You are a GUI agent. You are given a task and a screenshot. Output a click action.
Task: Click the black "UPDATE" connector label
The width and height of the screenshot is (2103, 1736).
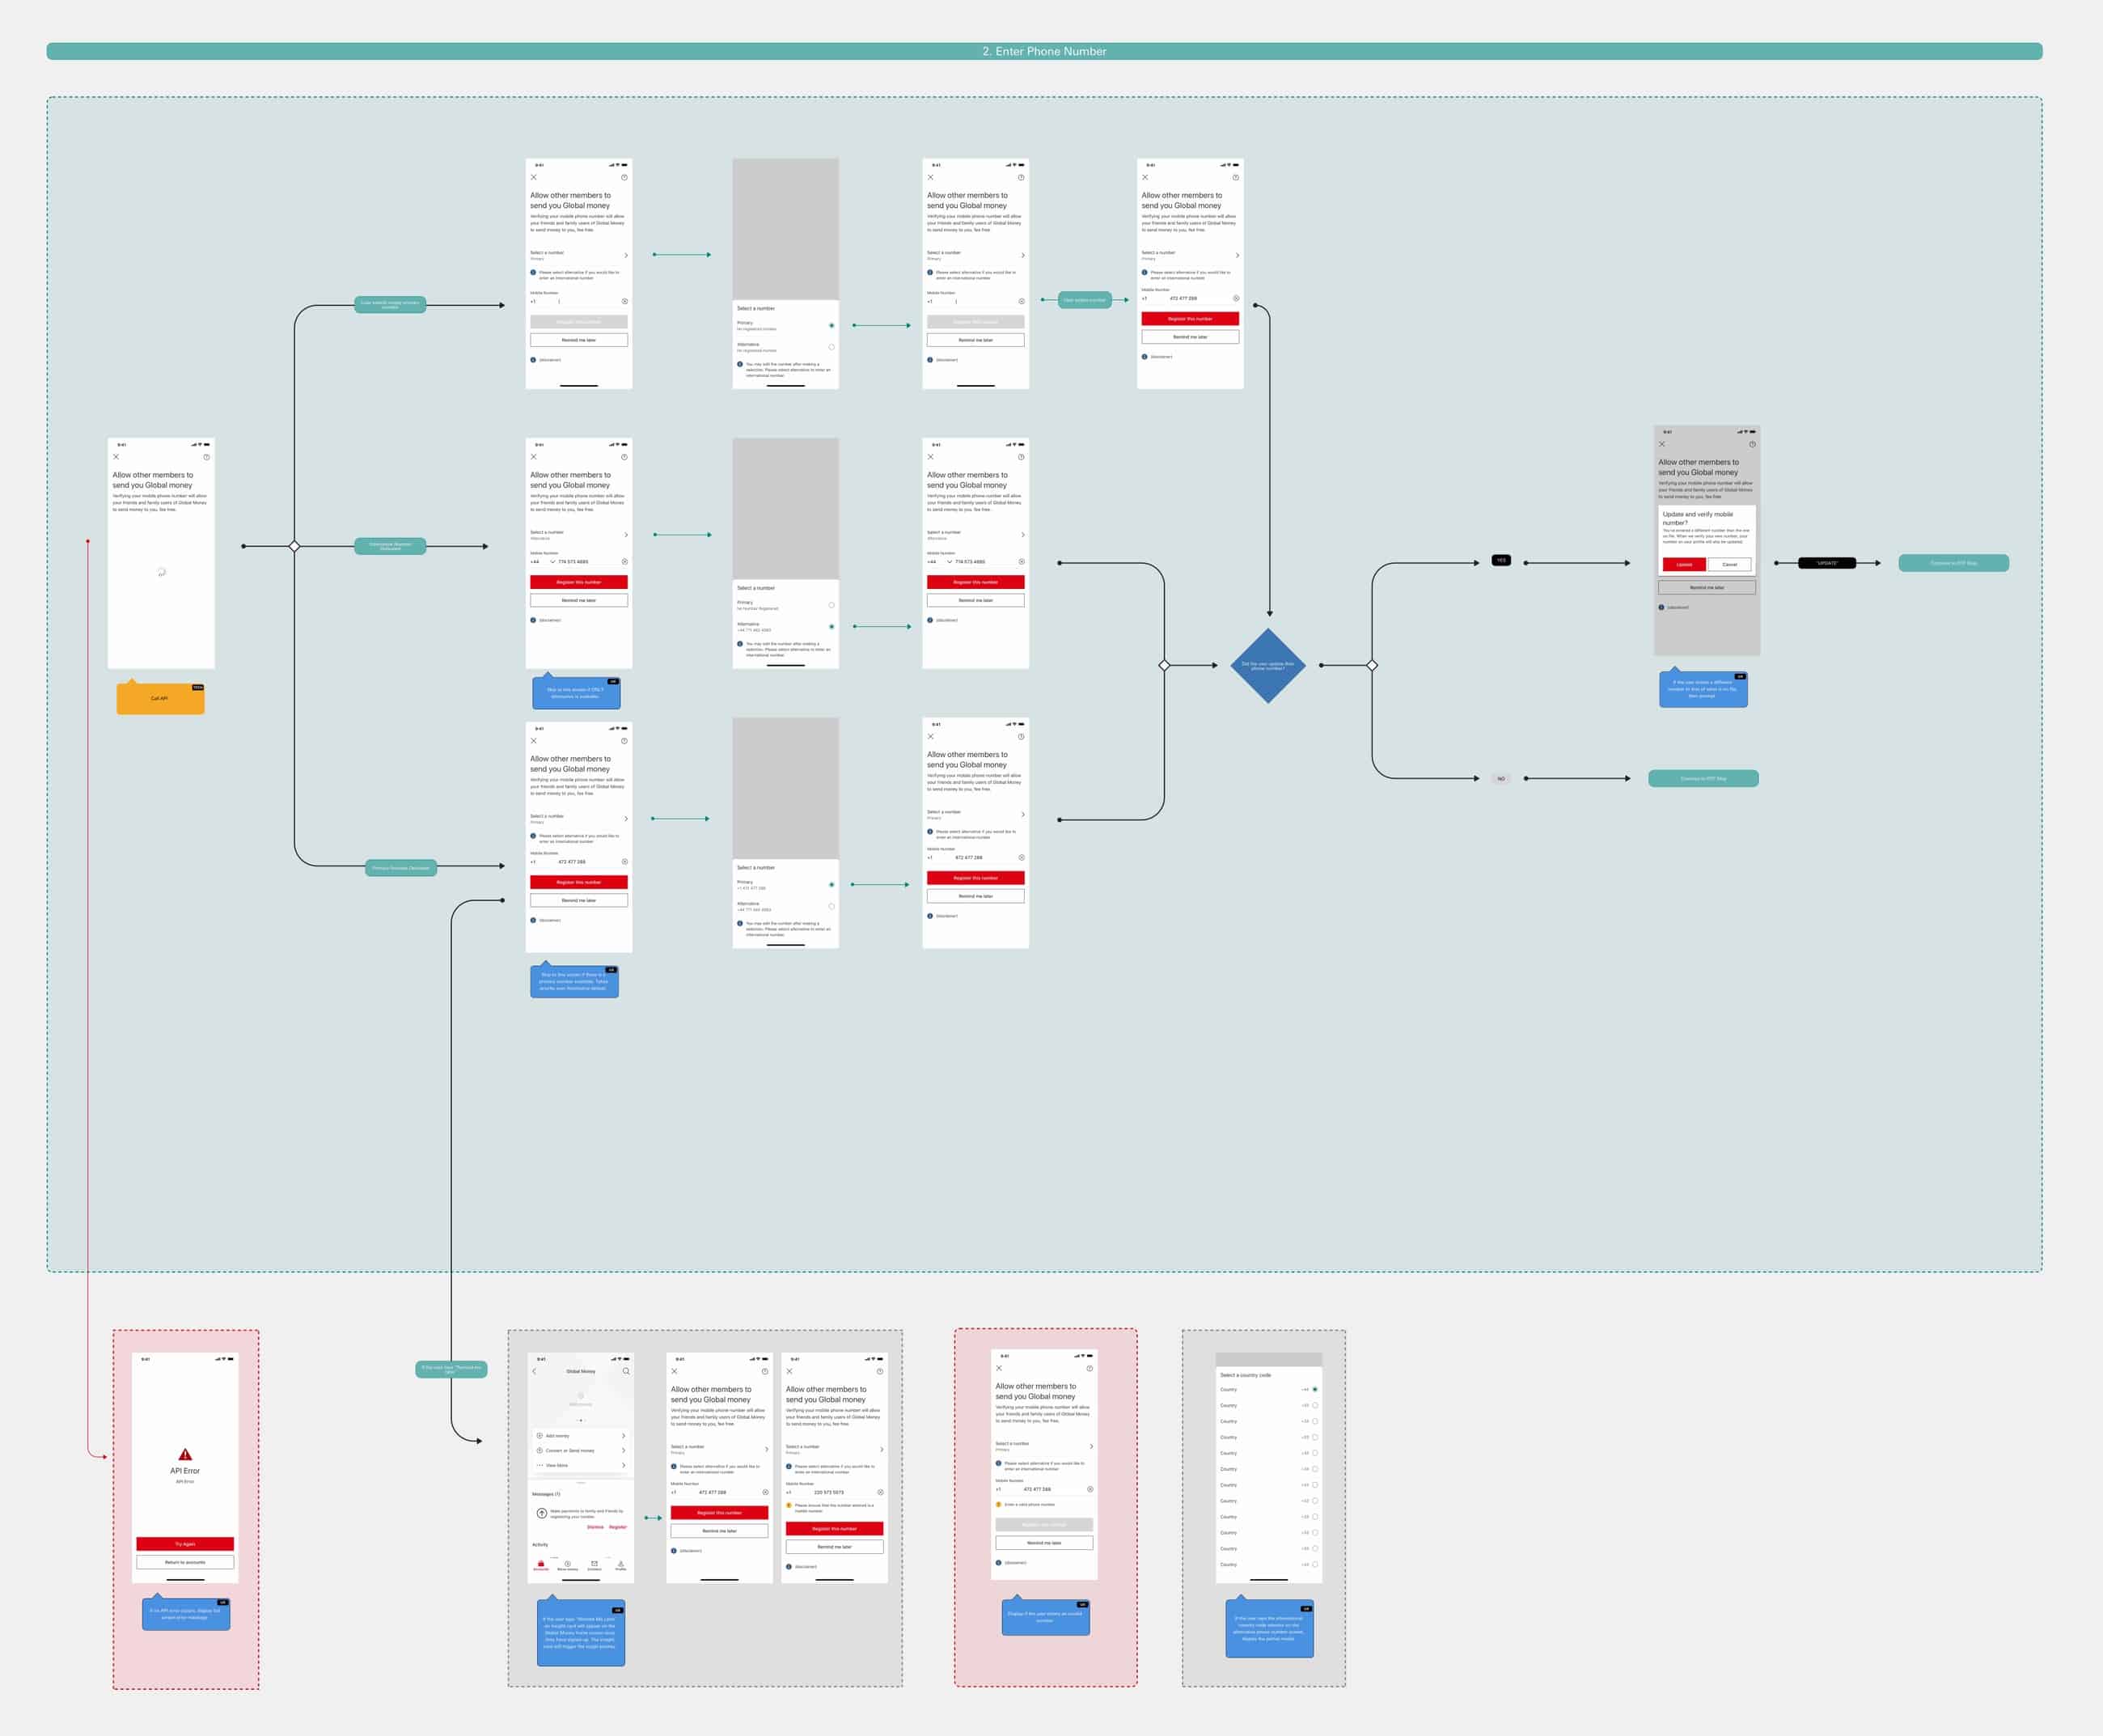[x=1827, y=563]
